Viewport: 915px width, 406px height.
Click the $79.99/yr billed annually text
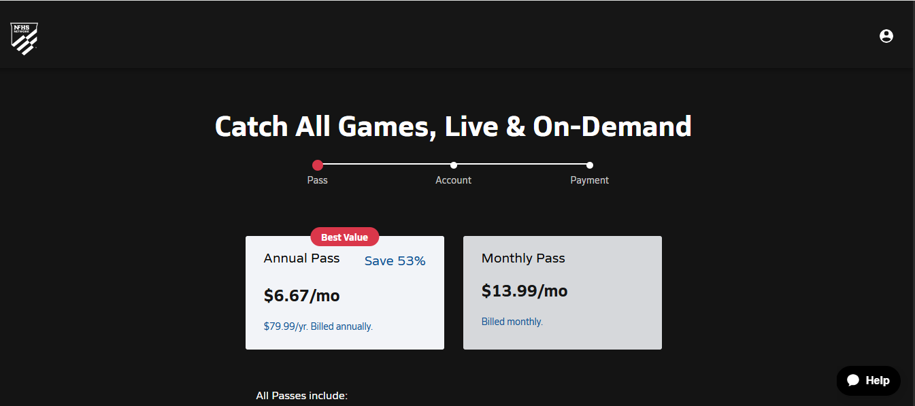click(x=318, y=326)
